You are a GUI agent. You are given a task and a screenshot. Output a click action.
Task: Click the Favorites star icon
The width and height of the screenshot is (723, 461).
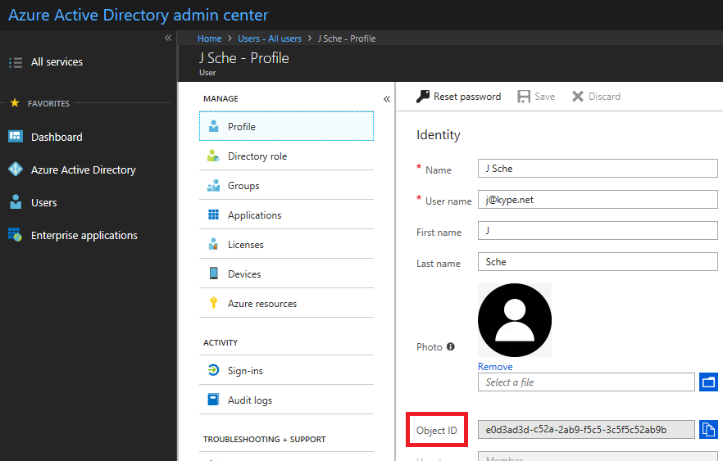[x=15, y=102]
